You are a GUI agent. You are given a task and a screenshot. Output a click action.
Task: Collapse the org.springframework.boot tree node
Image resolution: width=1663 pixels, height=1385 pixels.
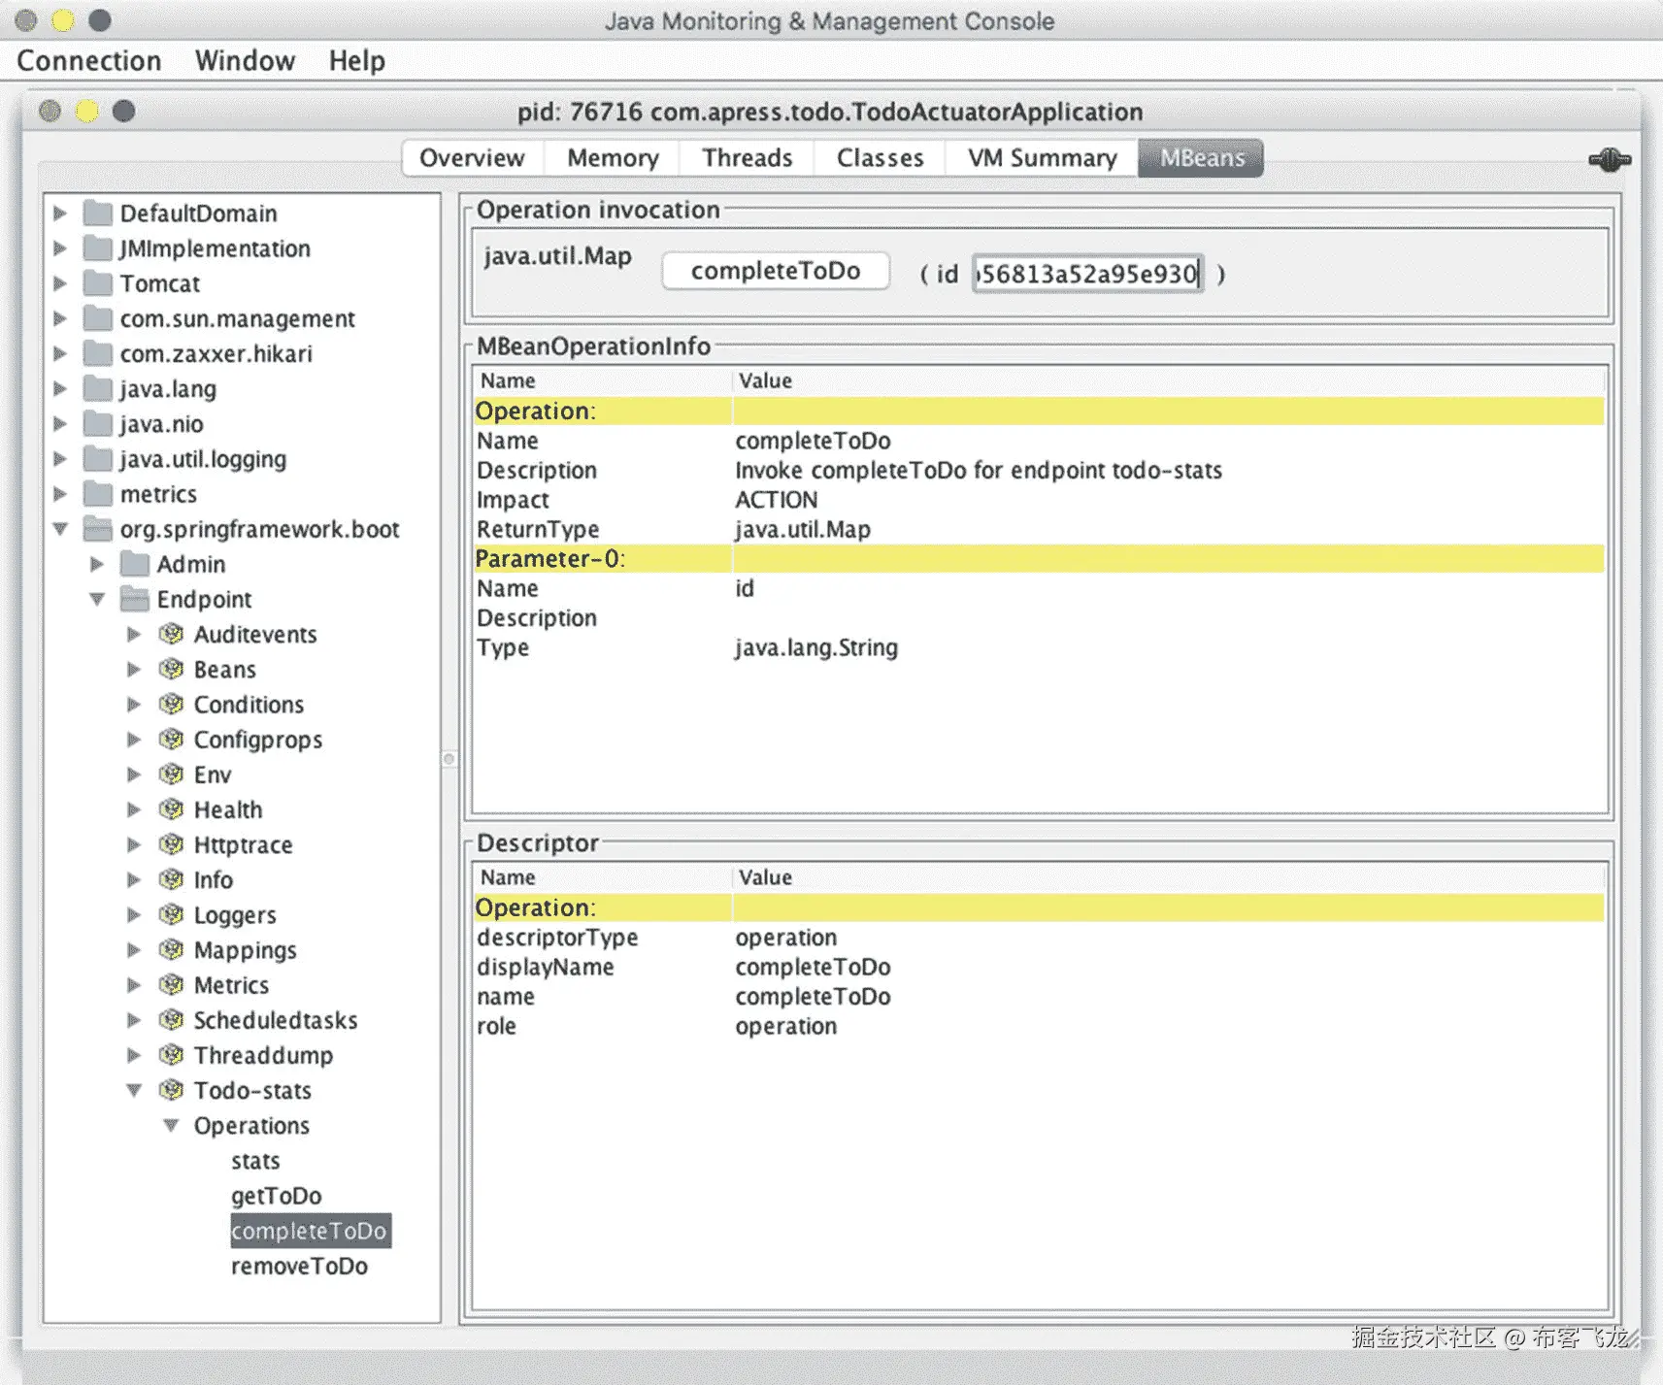pos(60,528)
